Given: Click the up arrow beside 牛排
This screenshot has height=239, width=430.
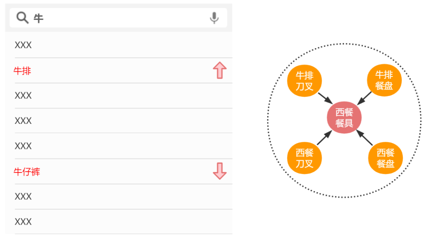Looking at the screenshot, I should click(219, 71).
